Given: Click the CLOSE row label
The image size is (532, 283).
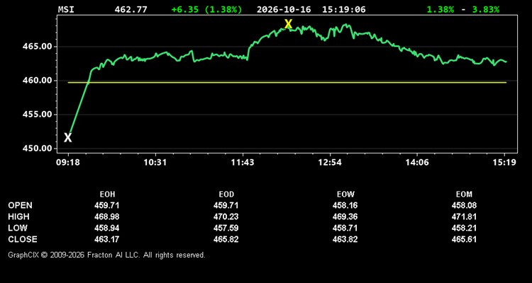Looking at the screenshot, I should tap(23, 239).
